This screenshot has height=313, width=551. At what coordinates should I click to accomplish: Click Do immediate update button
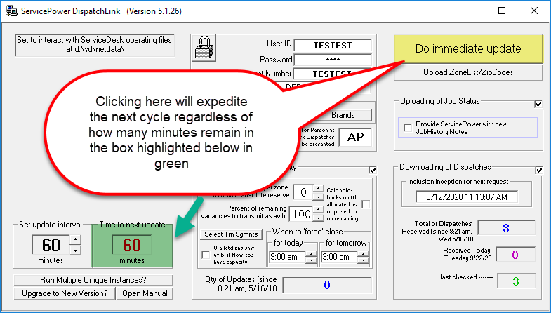pyautogui.click(x=468, y=48)
